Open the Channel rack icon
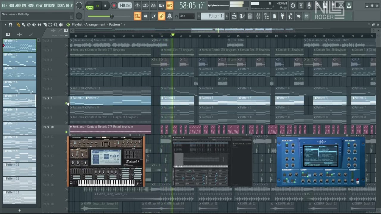 click(250, 16)
